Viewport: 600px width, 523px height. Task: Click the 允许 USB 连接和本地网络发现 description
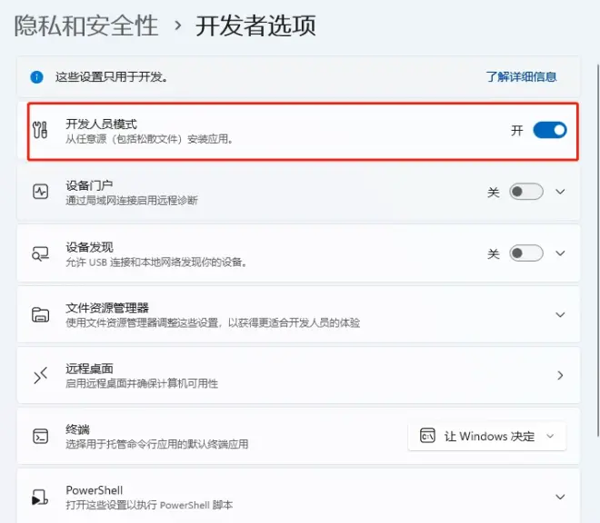(x=156, y=262)
